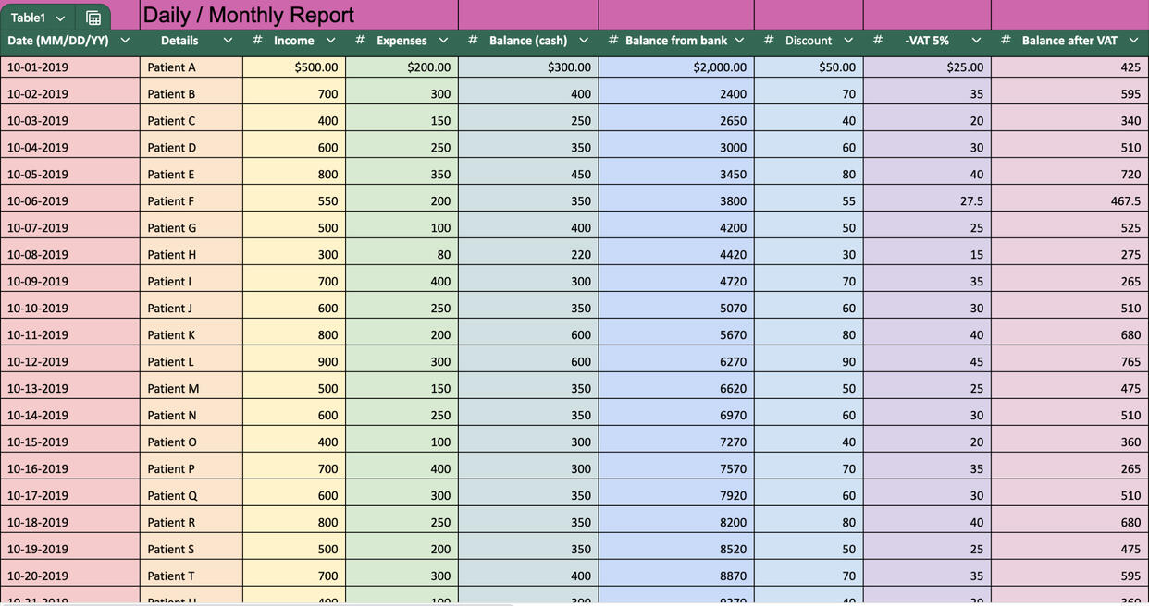
Task: Click the number type icon beside Discount
Action: (769, 41)
